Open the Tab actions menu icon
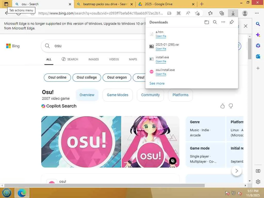The height and width of the screenshot is (198, 264). [x=6, y=4]
